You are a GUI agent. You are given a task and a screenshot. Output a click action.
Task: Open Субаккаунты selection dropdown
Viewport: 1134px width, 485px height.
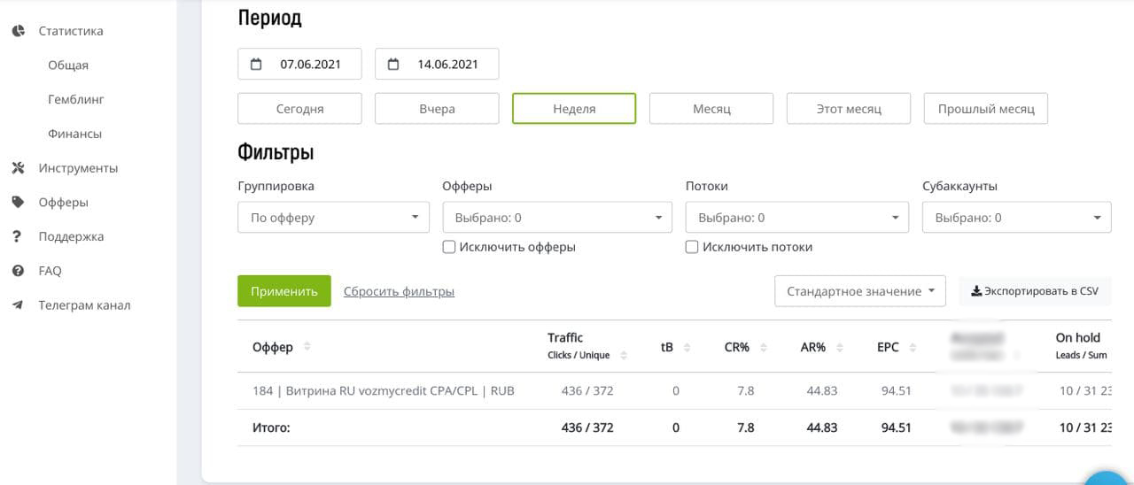(1016, 218)
